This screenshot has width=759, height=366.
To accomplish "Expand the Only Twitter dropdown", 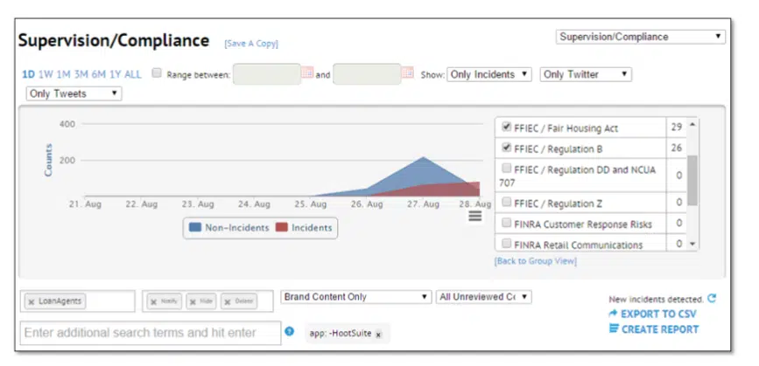I will click(585, 74).
